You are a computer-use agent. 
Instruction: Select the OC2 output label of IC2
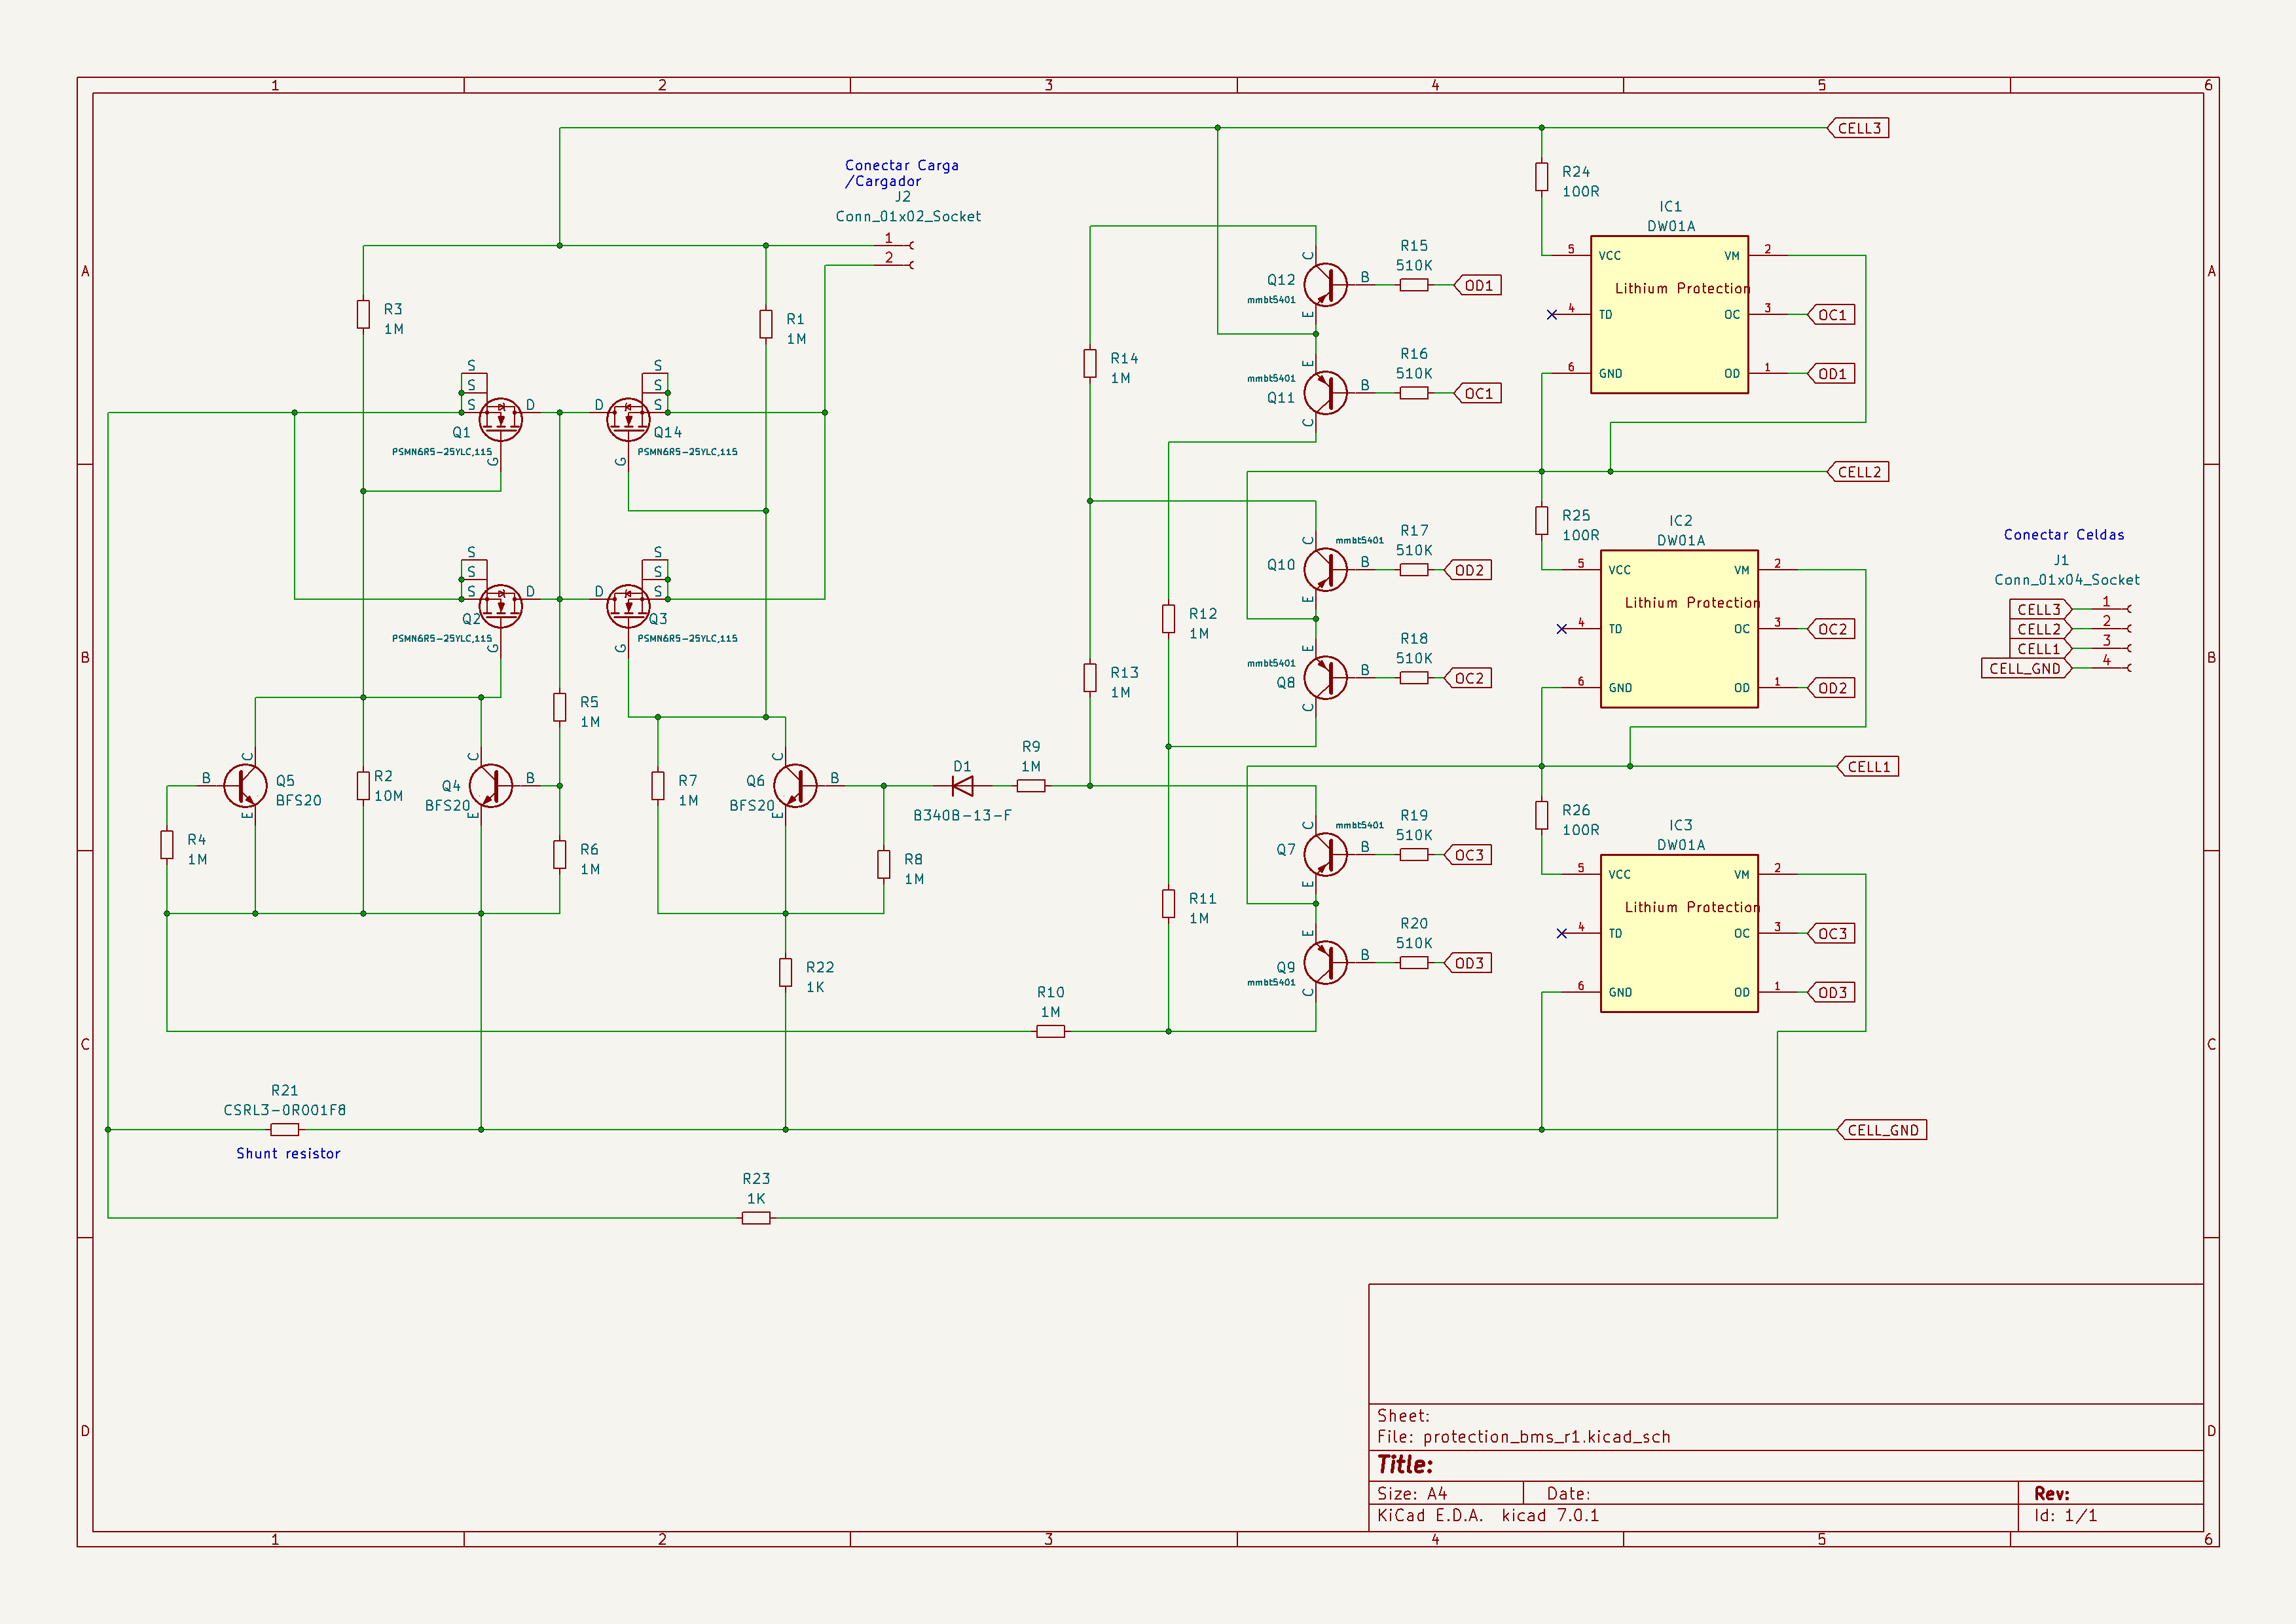(1832, 629)
